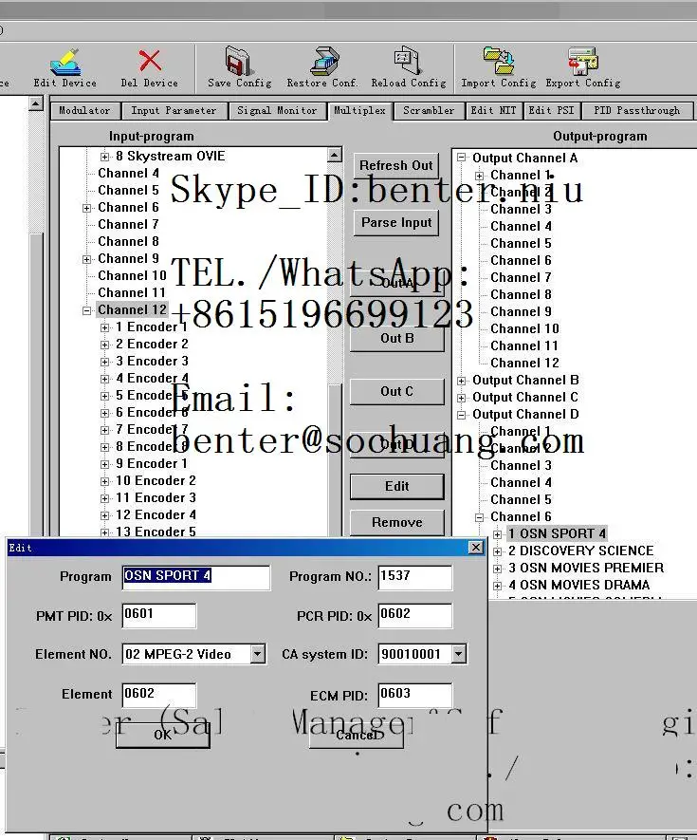
Task: Expand Output Channel C node
Action: coord(462,398)
